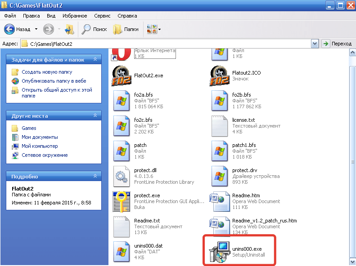
Task: Select the Flatout2.ICO icon
Action: tap(219, 76)
